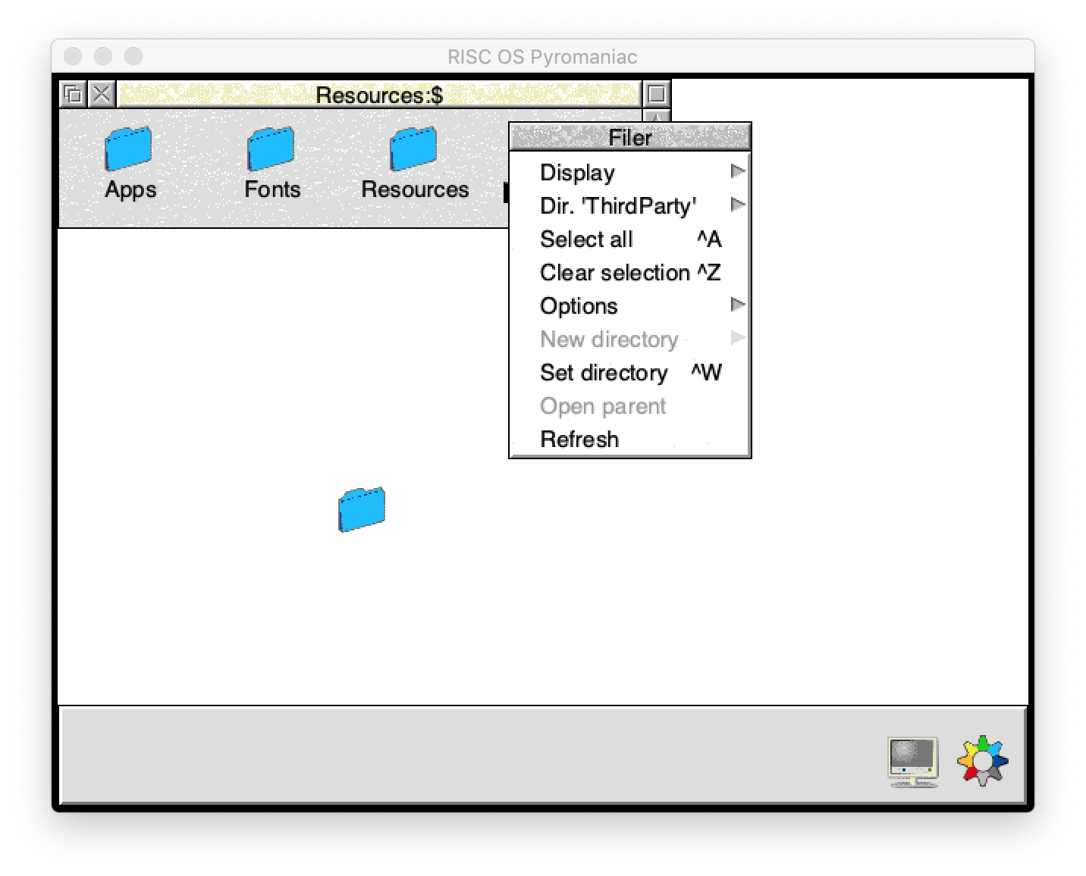Open the colorful Task Manager cog icon
The height and width of the screenshot is (876, 1086).
[982, 760]
